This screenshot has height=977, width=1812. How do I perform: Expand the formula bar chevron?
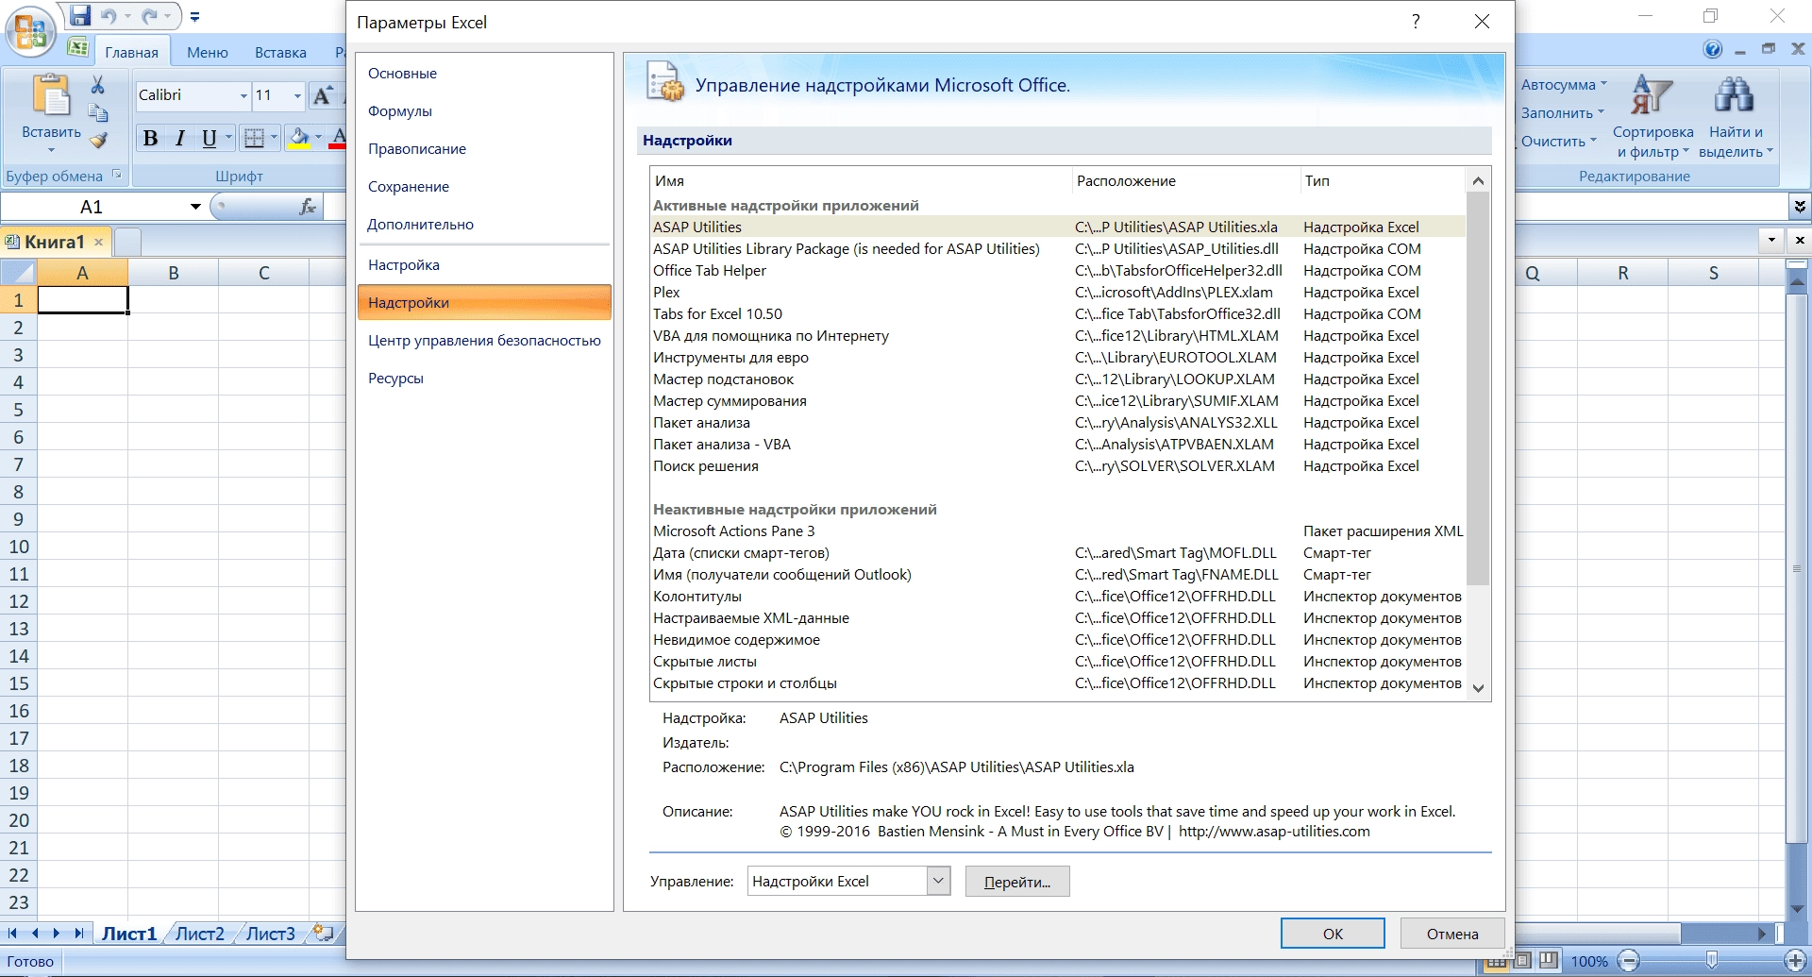tap(1800, 207)
